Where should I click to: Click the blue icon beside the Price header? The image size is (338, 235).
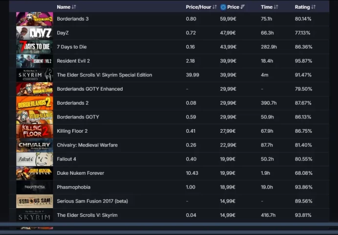coord(223,7)
